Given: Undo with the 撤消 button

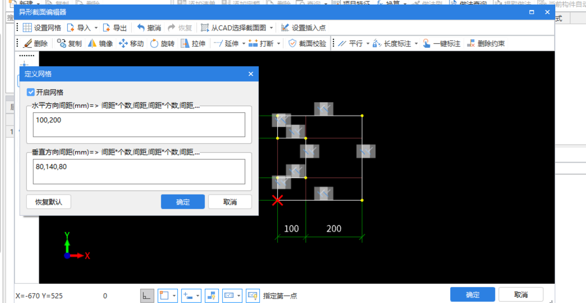Looking at the screenshot, I should (x=149, y=28).
